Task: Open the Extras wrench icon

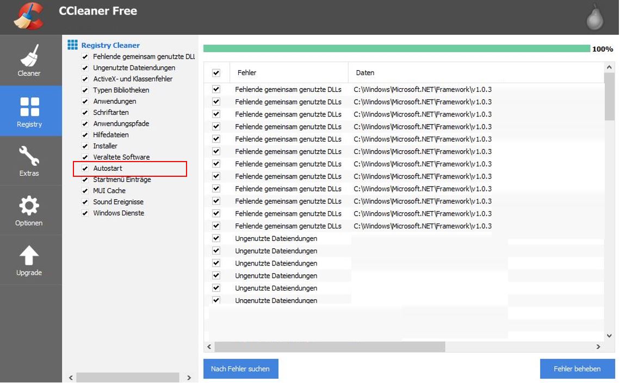Action: click(29, 156)
